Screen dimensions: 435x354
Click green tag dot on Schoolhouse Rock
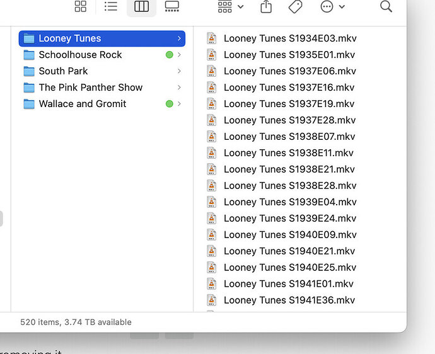169,55
